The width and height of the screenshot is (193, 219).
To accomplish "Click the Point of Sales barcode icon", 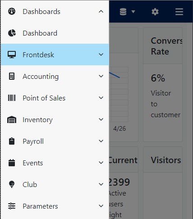I will [12, 98].
